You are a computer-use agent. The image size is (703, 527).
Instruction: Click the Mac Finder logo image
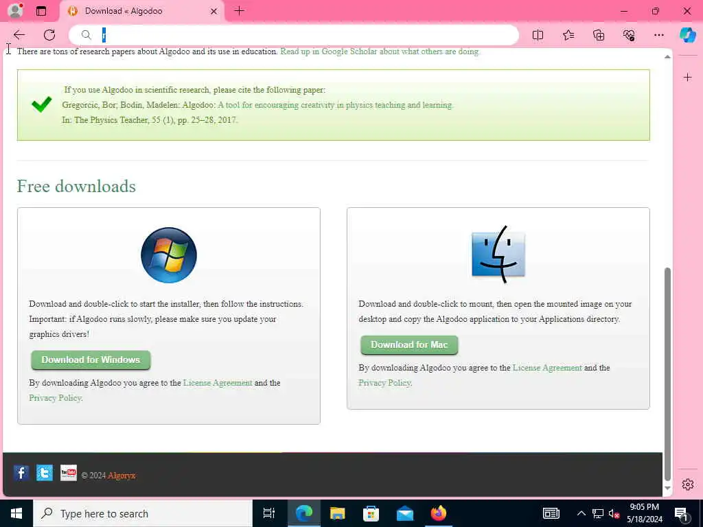[x=498, y=254]
